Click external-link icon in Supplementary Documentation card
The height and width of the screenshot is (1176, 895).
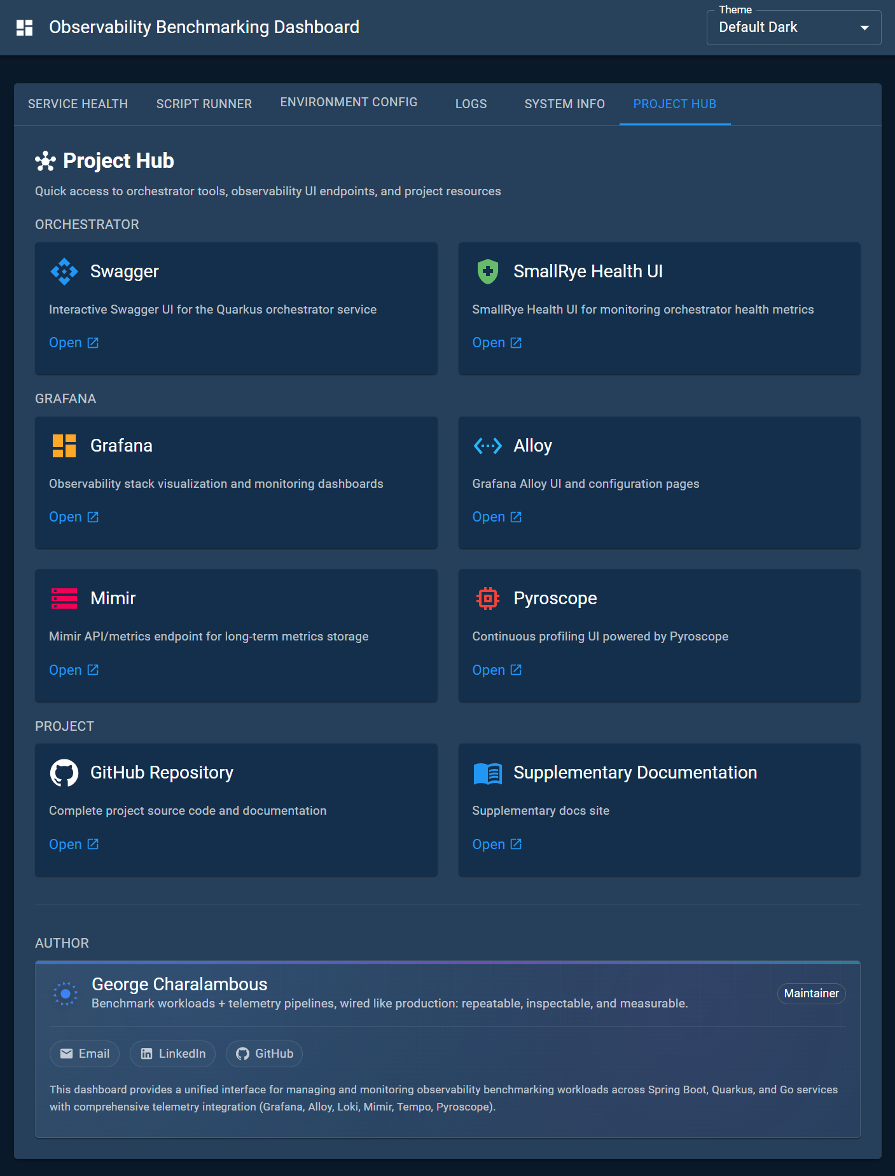point(516,844)
